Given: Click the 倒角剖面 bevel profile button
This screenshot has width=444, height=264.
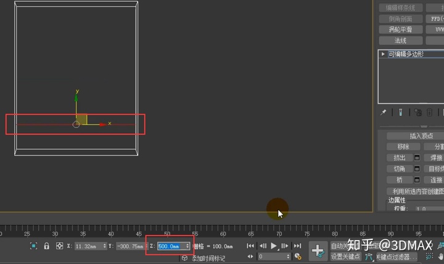Looking at the screenshot, I should point(400,19).
